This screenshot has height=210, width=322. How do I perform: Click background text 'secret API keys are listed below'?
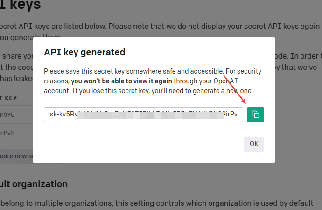[53, 27]
